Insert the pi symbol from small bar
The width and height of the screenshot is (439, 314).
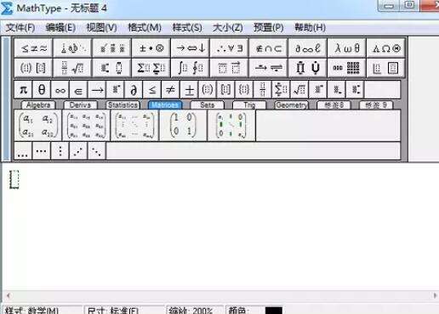[23, 90]
